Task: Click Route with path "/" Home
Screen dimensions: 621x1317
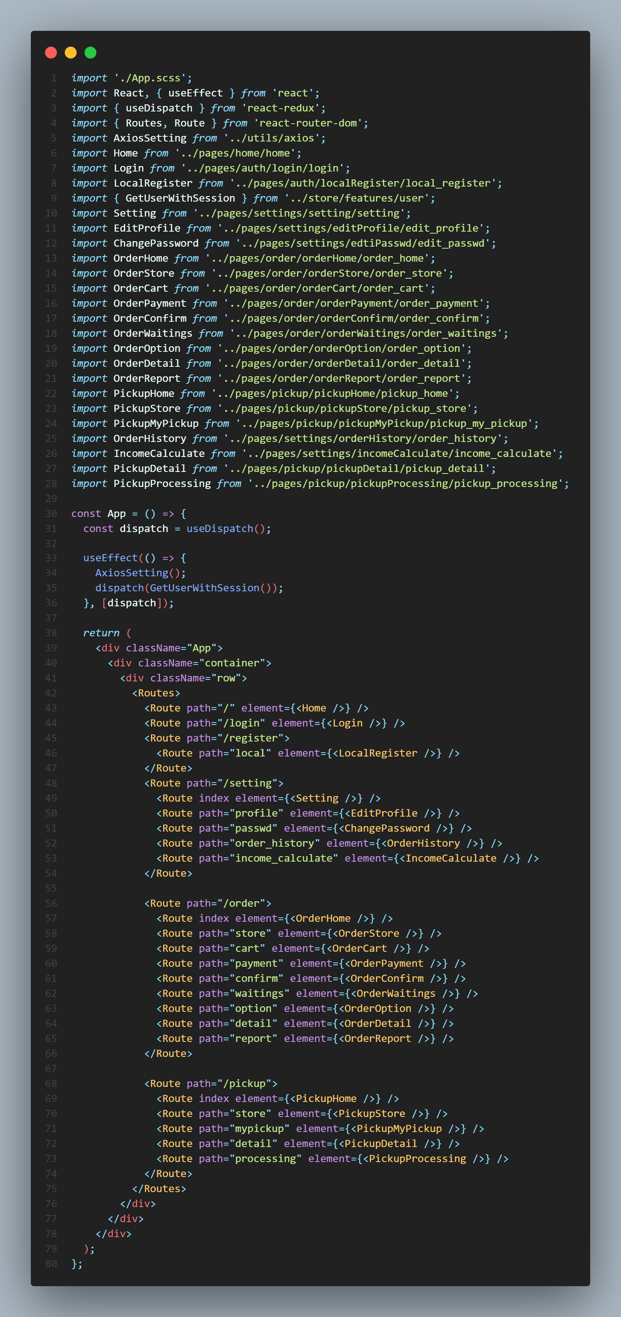Action: [x=257, y=709]
